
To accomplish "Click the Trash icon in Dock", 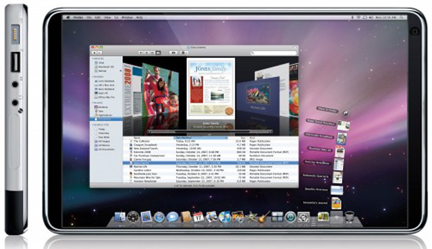I will (349, 217).
